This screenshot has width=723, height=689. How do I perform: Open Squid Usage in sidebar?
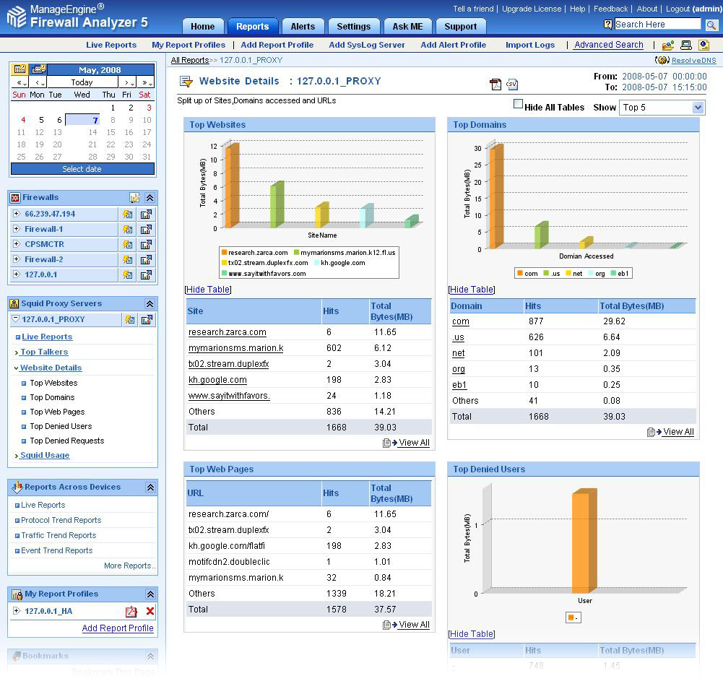(x=45, y=455)
